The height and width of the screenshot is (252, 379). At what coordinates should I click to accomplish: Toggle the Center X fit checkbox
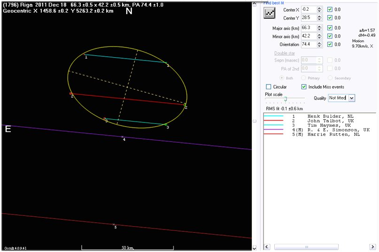[x=330, y=9]
